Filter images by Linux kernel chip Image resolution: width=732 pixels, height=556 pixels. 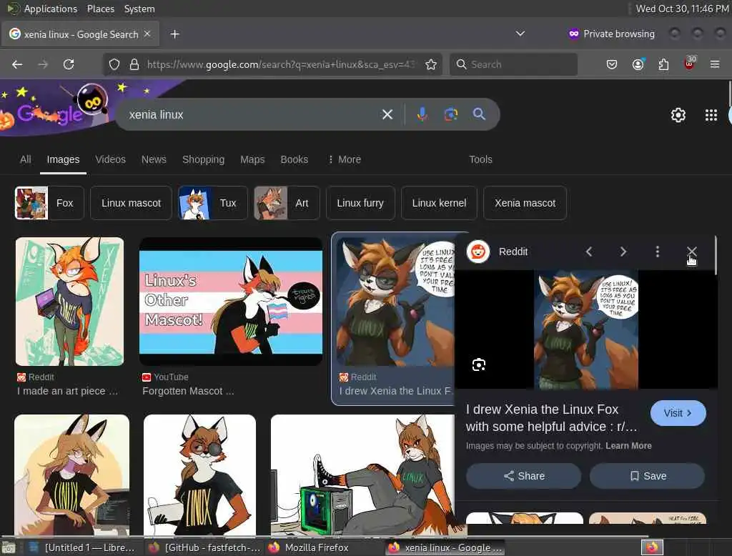(x=439, y=203)
